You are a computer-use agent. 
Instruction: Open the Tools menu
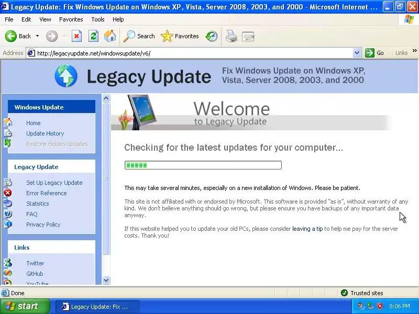98,19
